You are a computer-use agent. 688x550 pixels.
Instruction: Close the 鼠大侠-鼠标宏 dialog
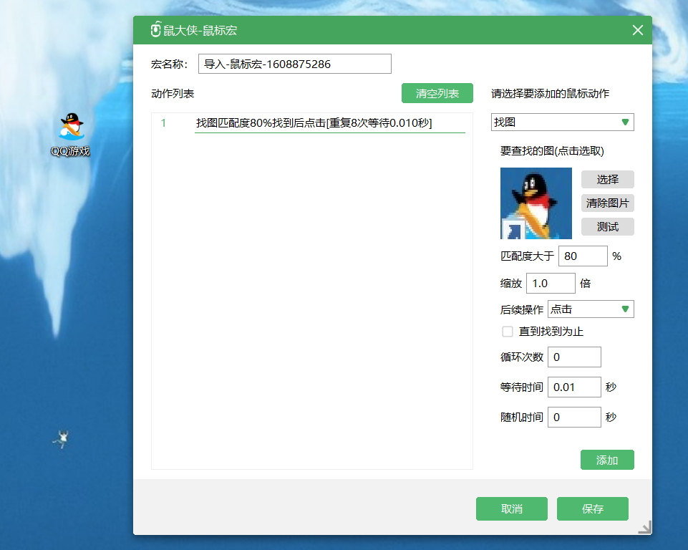pyautogui.click(x=637, y=30)
